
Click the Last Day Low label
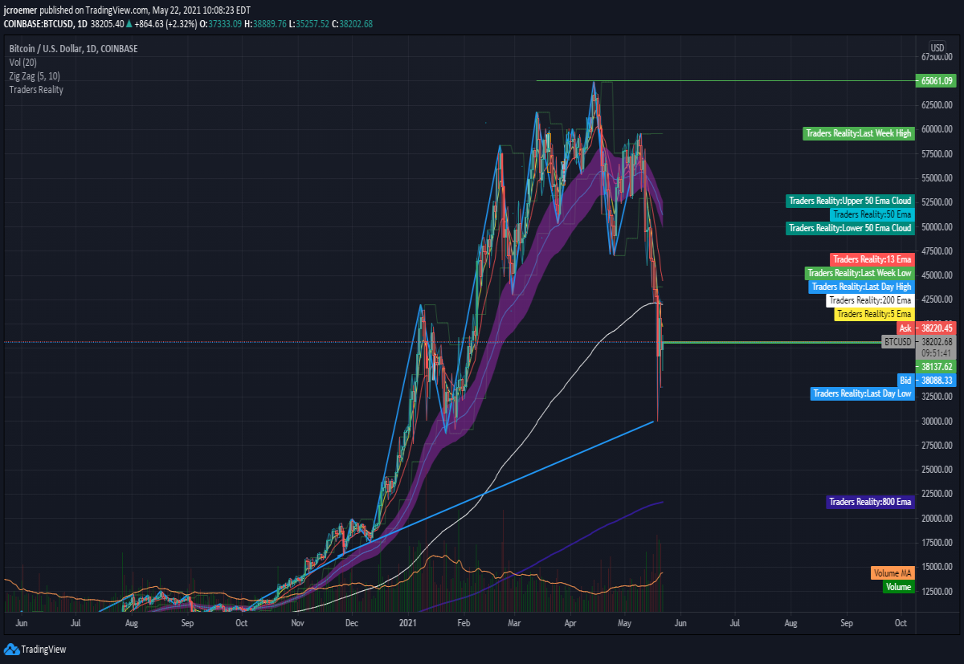click(862, 393)
